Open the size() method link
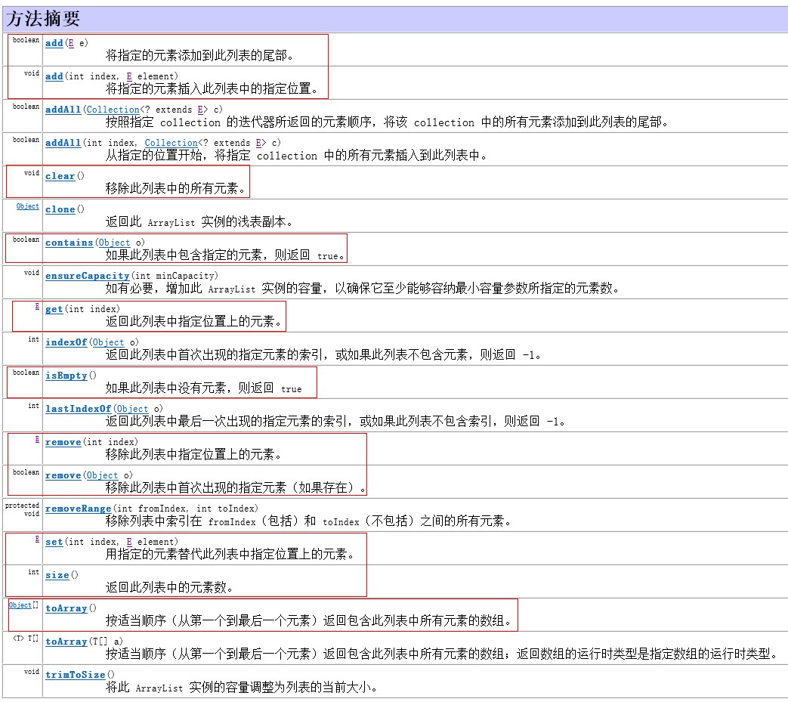The width and height of the screenshot is (788, 702). [x=57, y=575]
